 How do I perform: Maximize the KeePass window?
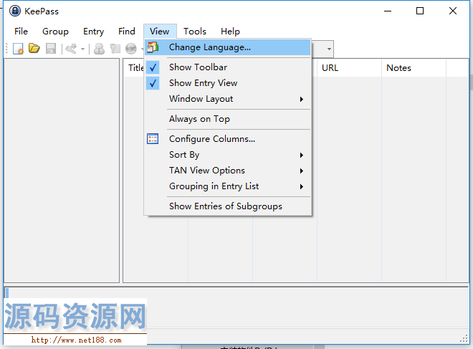click(x=420, y=11)
